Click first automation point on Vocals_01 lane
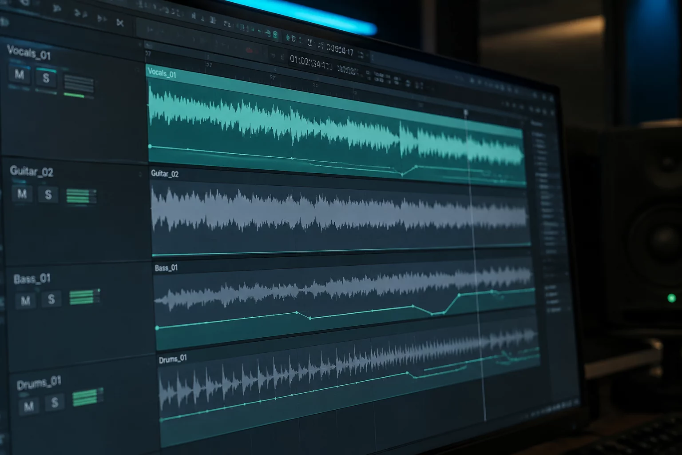The width and height of the screenshot is (682, 455). [x=150, y=146]
